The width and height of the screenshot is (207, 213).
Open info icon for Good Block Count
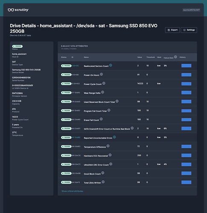pos(103,173)
